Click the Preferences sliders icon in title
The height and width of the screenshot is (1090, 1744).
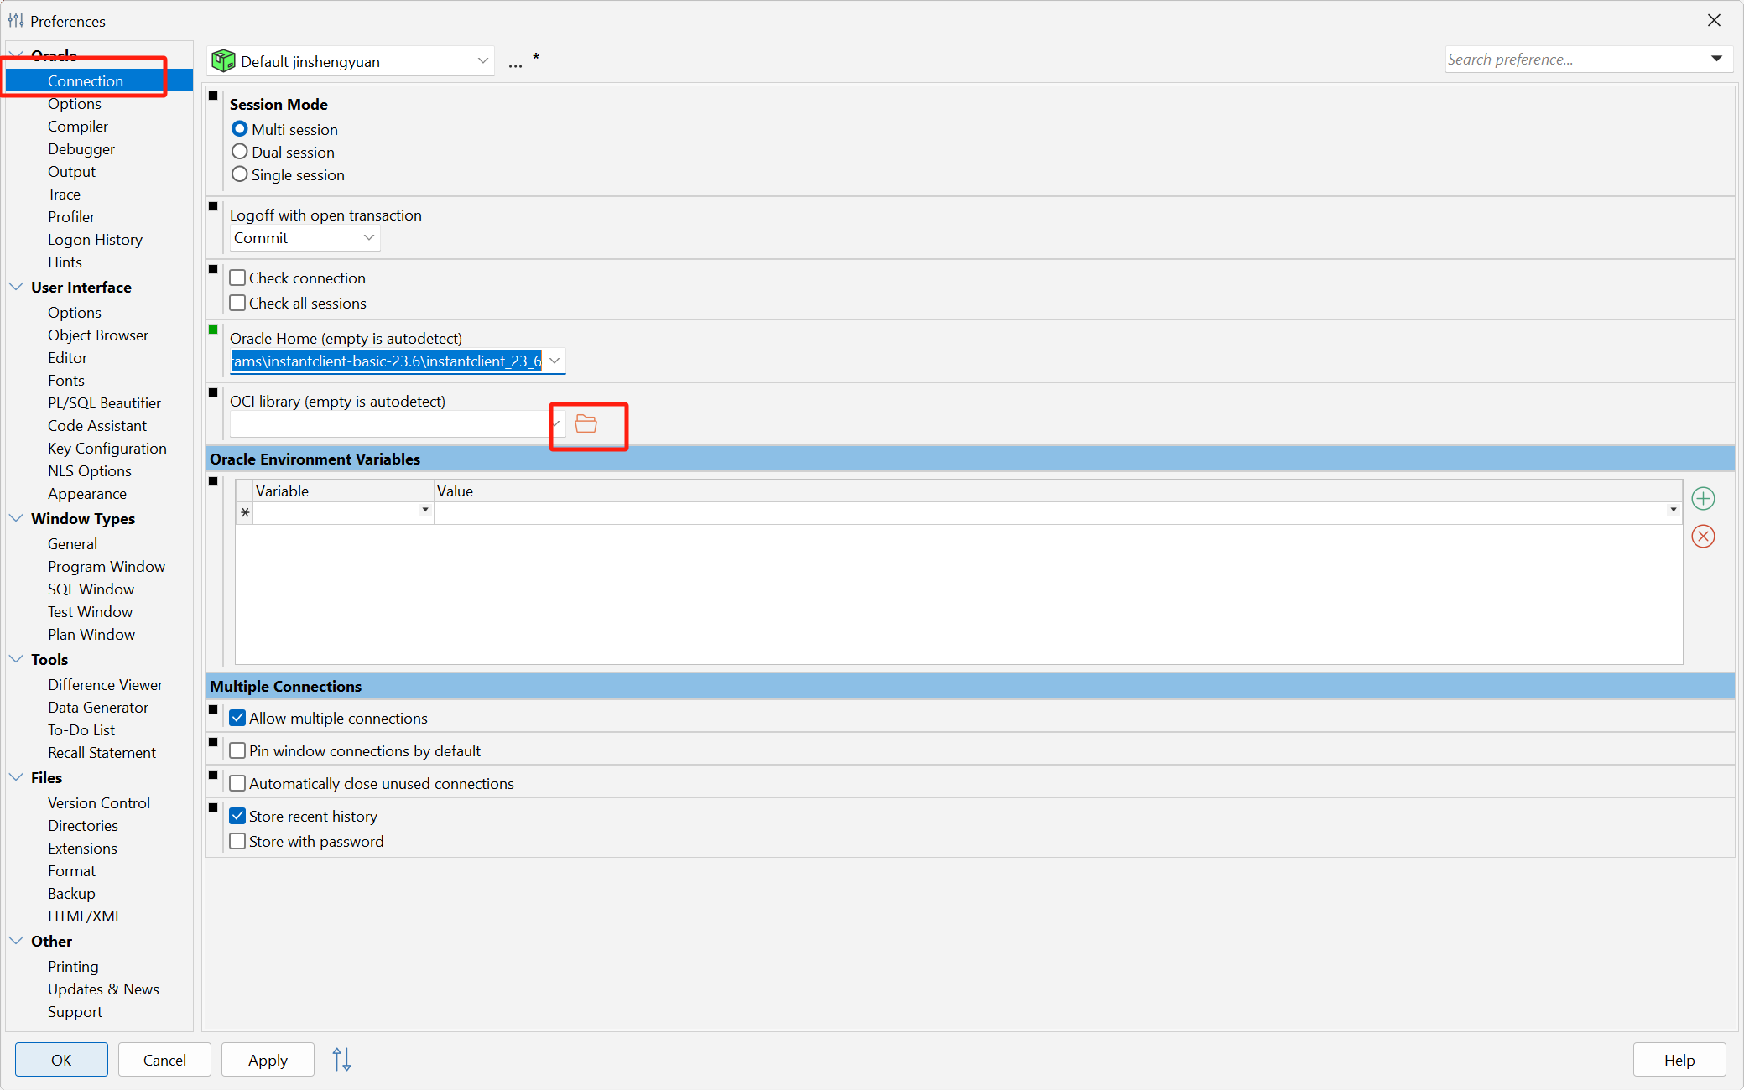[x=16, y=20]
